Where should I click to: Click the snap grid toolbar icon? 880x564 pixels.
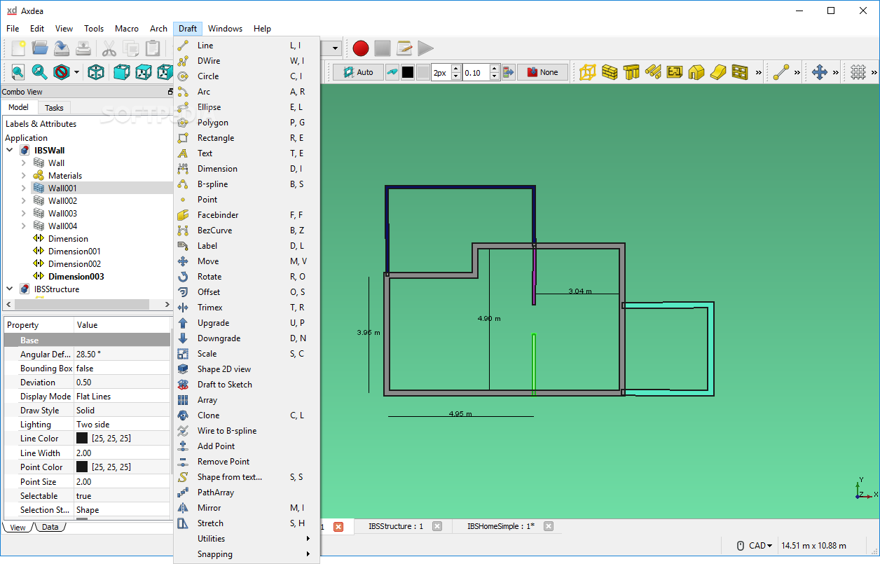858,71
